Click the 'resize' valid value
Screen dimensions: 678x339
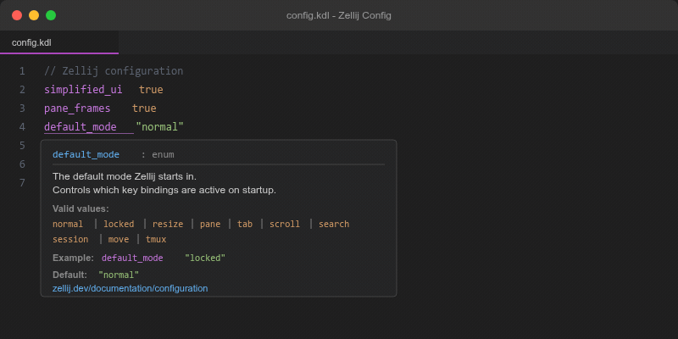[168, 225]
